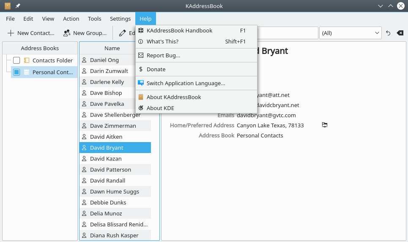Viewport: 408px width, 242px height.
Task: Click the pin icon in the title bar
Action: coord(18,6)
